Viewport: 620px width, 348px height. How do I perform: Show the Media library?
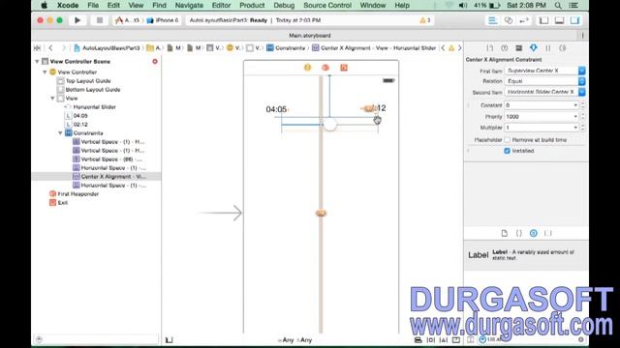point(548,233)
